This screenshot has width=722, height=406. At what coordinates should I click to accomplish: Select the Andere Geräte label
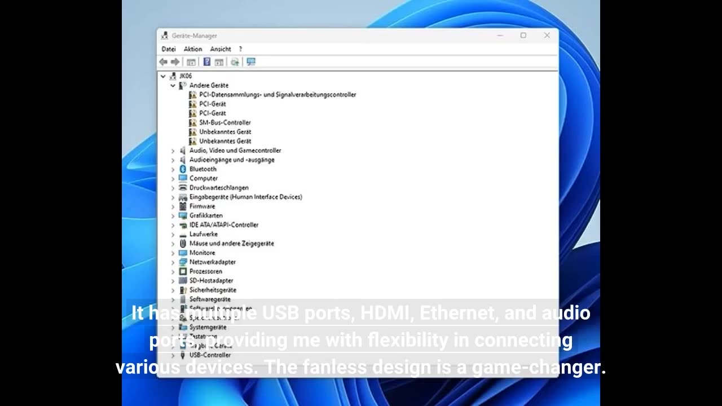209,85
